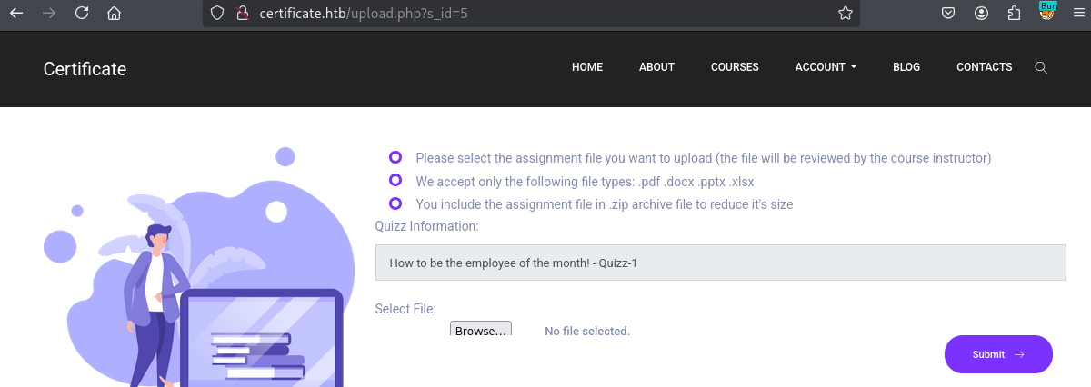This screenshot has height=387, width=1091.
Task: Click the browser back arrow
Action: (x=16, y=14)
